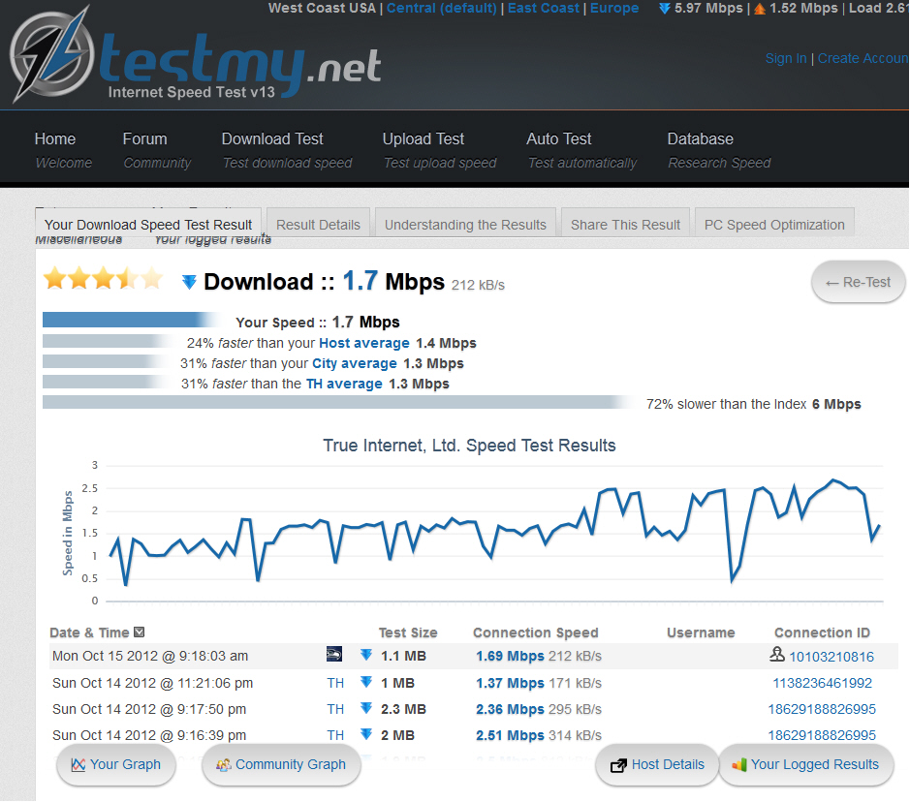Screen dimensions: 910x802
Task: Click the Create Account link
Action: click(x=863, y=58)
